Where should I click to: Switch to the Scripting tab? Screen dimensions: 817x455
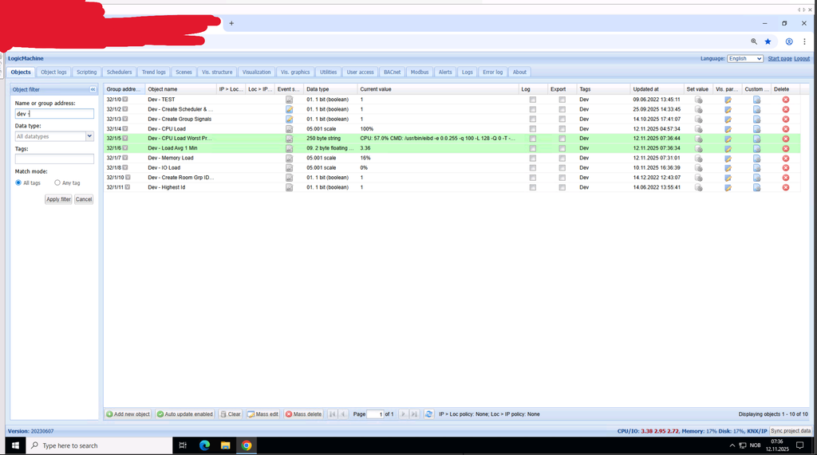[86, 73]
